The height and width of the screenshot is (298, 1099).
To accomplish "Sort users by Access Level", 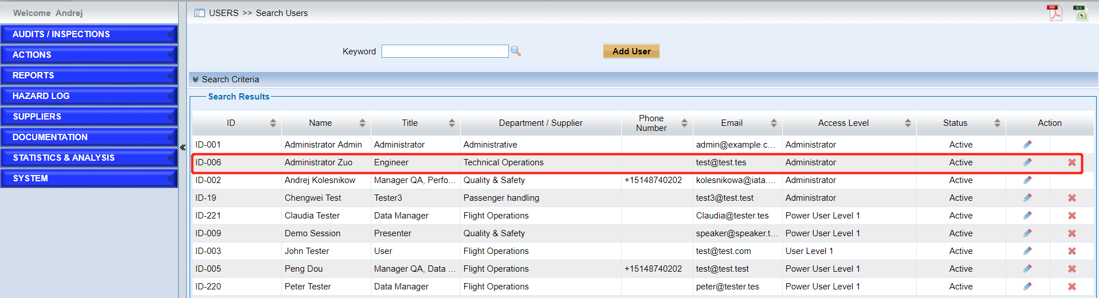I will coord(908,123).
